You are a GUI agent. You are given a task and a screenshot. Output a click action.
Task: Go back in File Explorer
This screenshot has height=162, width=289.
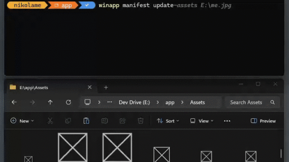pyautogui.click(x=14, y=102)
